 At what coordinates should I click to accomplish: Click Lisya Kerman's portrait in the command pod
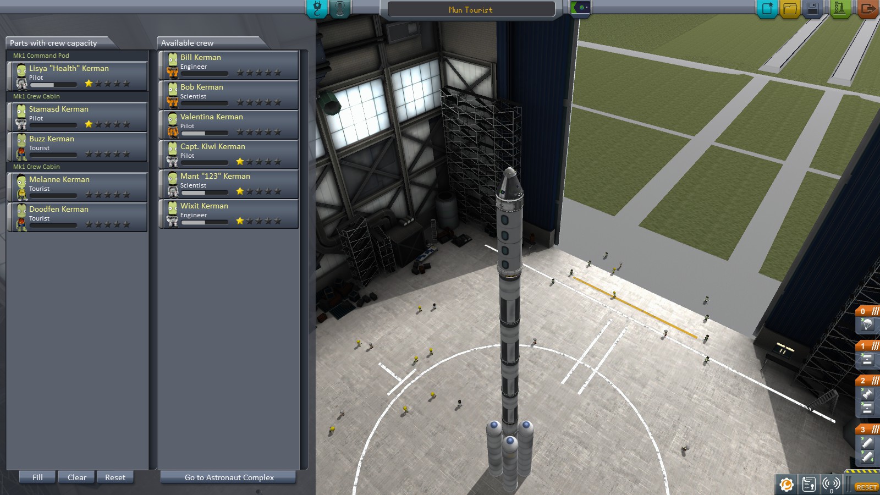coord(21,76)
